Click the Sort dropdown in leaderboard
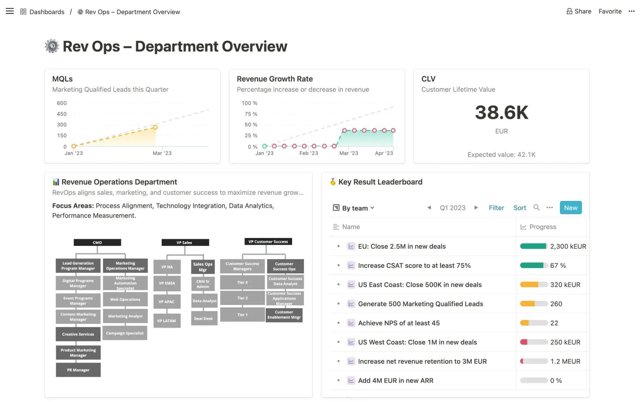The width and height of the screenshot is (643, 402). point(519,207)
